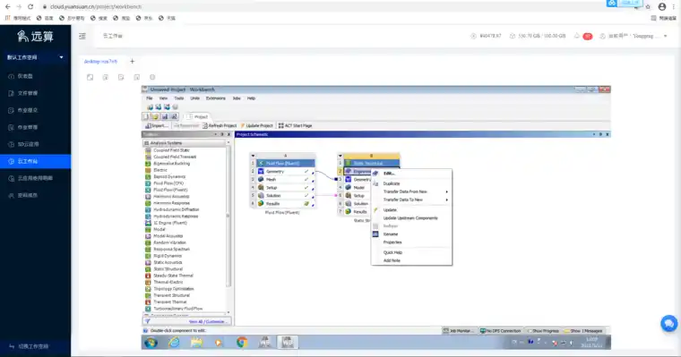Open File Explorer from the remote taskbar
Image resolution: width=681 pixels, height=357 pixels.
pyautogui.click(x=197, y=343)
